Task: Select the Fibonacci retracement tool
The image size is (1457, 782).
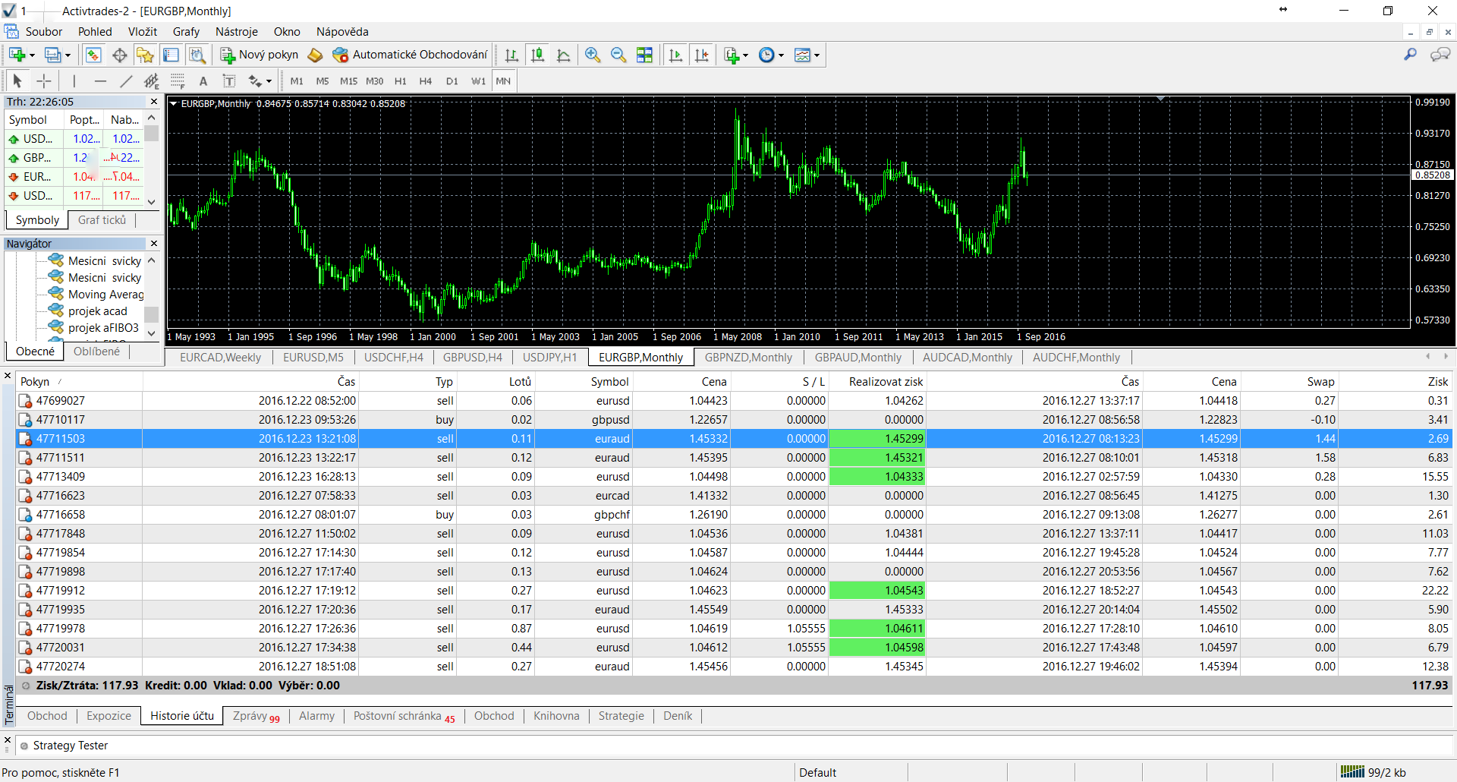Action: coord(178,80)
